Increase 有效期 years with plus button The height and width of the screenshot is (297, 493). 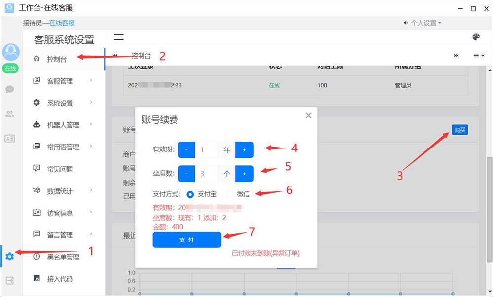pyautogui.click(x=244, y=150)
